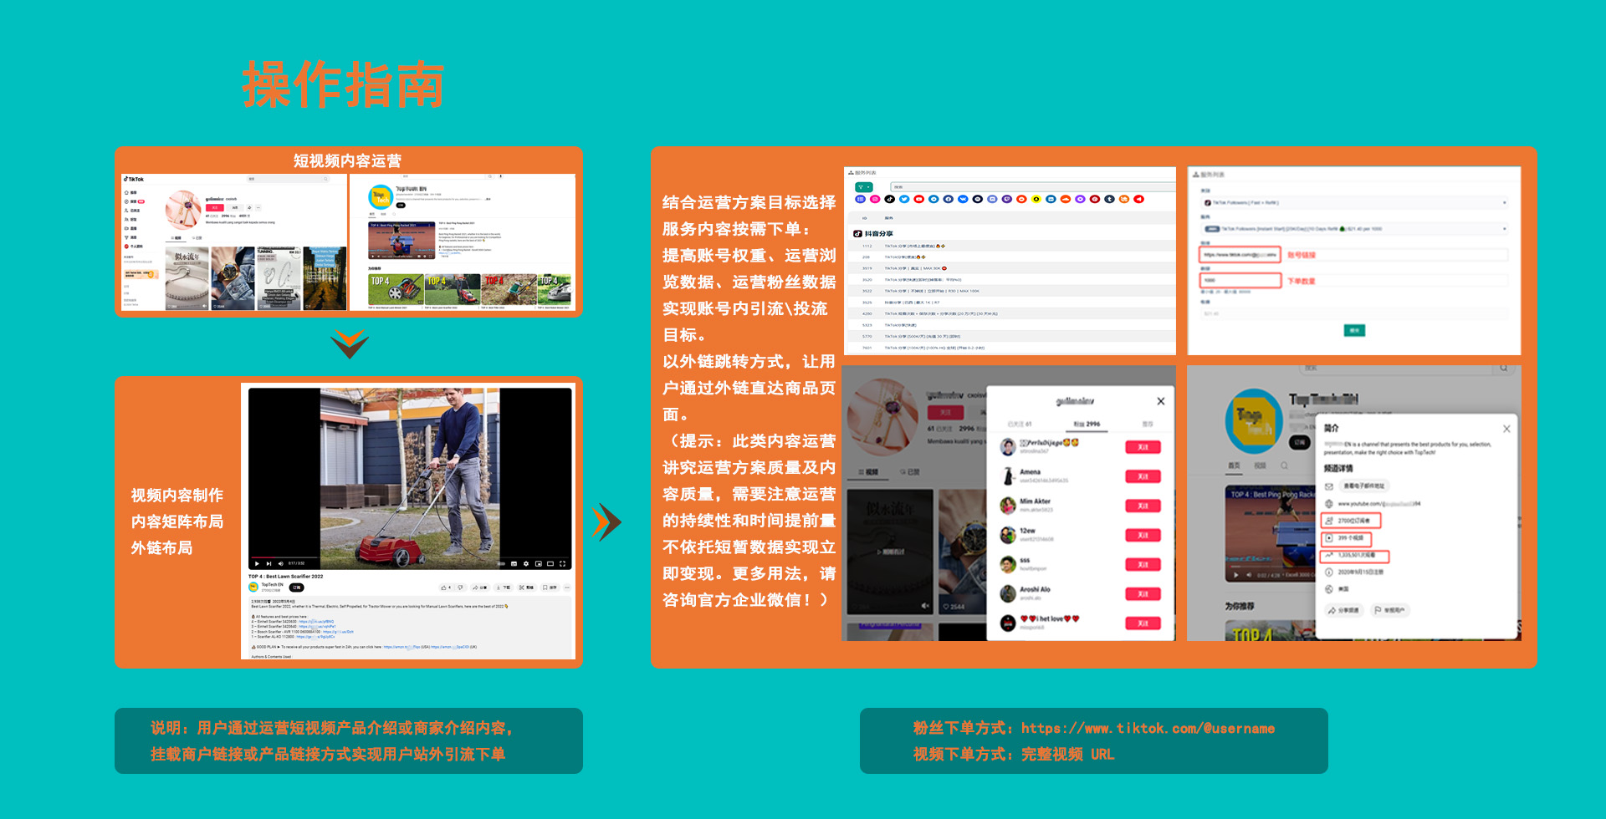Select the Twitter bird filter icon
The image size is (1606, 819).
[904, 199]
